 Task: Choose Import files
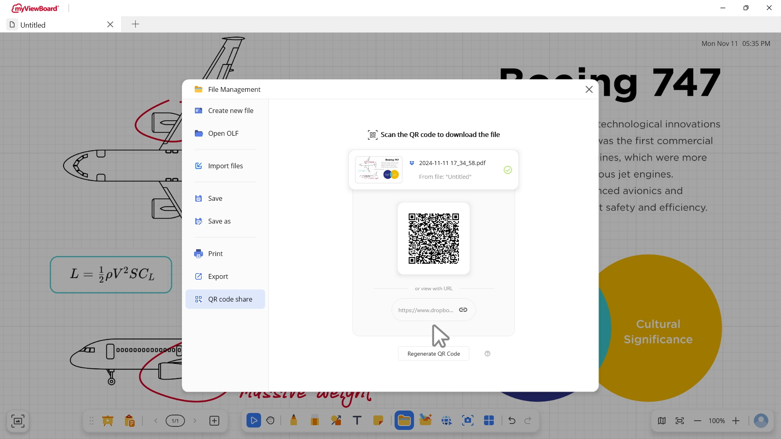(x=225, y=166)
